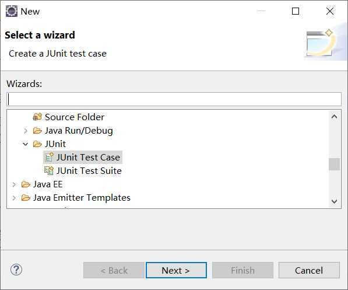Click the scroll down arrow of wizard list

coord(334,201)
